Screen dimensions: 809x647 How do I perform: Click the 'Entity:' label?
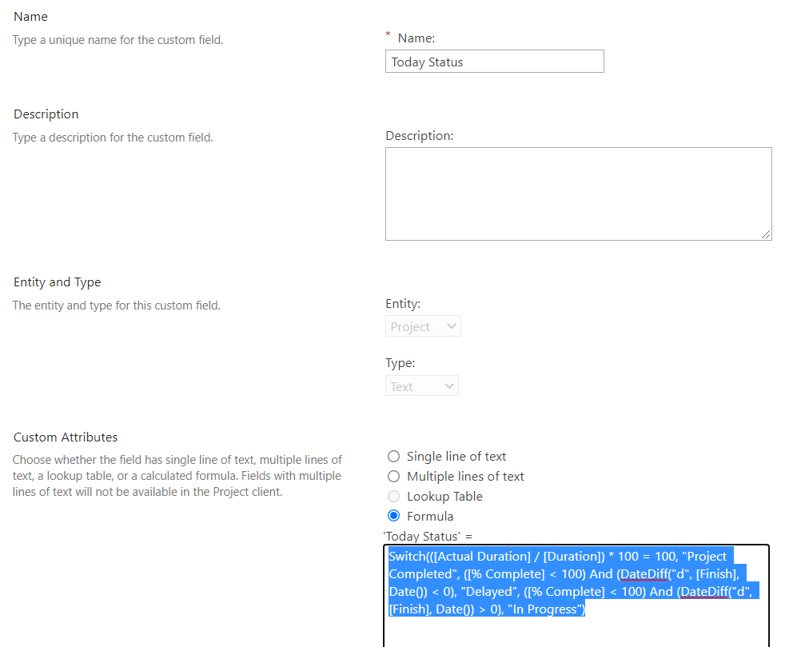[x=403, y=304]
